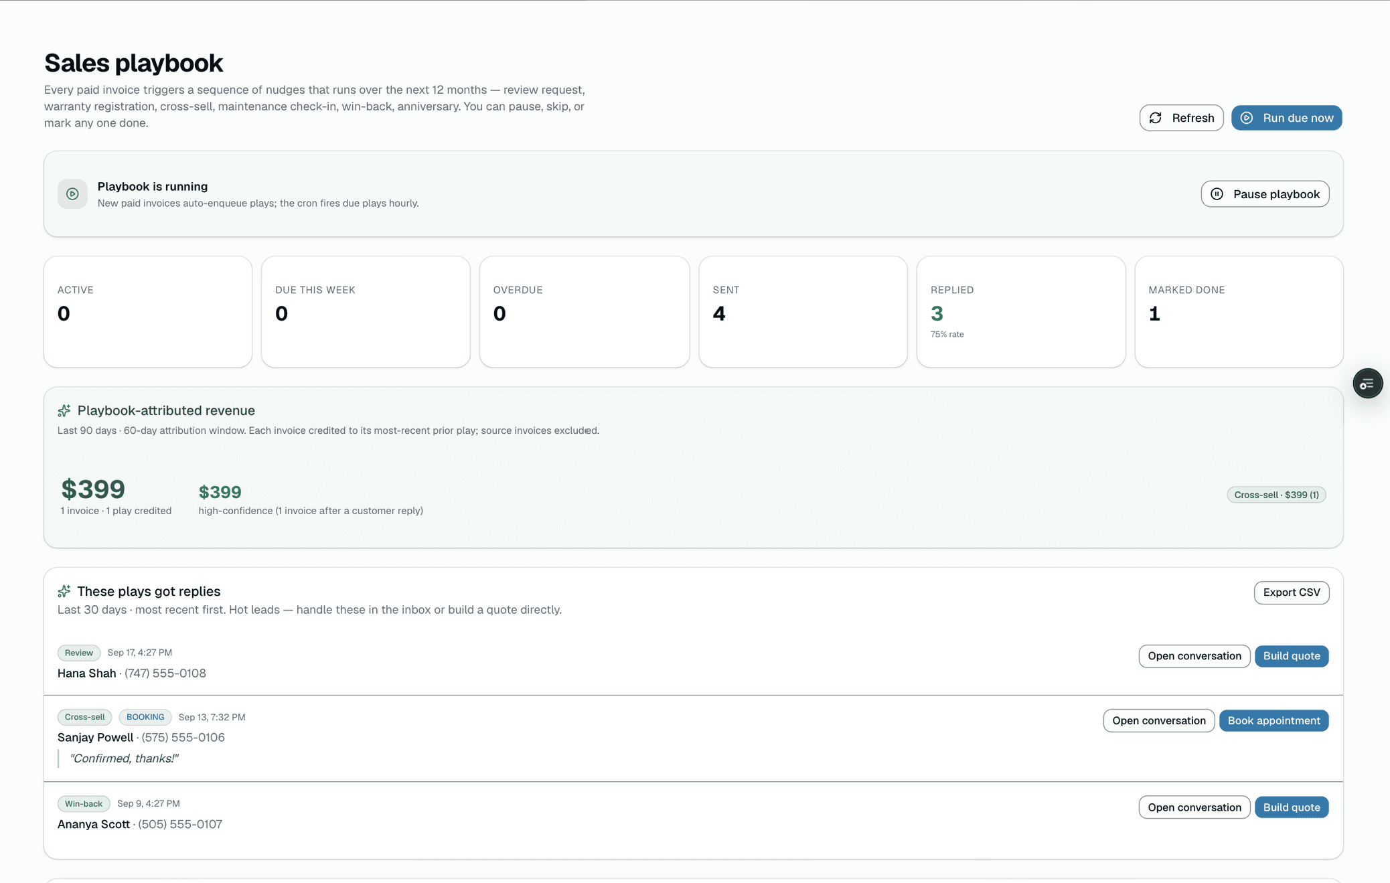Screen dimensions: 1390x883
Task: Click the large $399 revenue total
Action: 93,489
